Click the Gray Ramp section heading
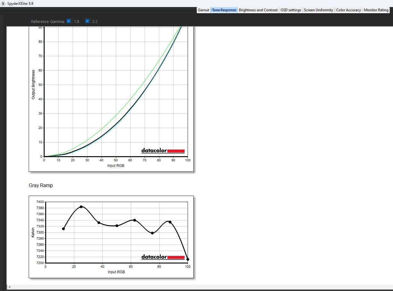This screenshot has width=393, height=291. click(x=41, y=185)
